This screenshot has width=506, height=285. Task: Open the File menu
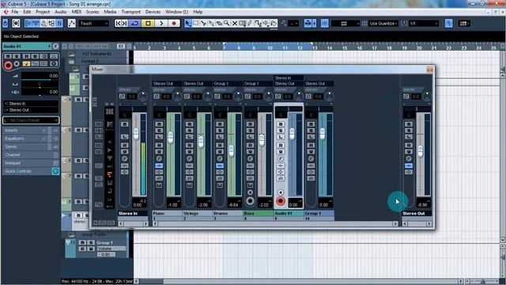click(x=15, y=12)
